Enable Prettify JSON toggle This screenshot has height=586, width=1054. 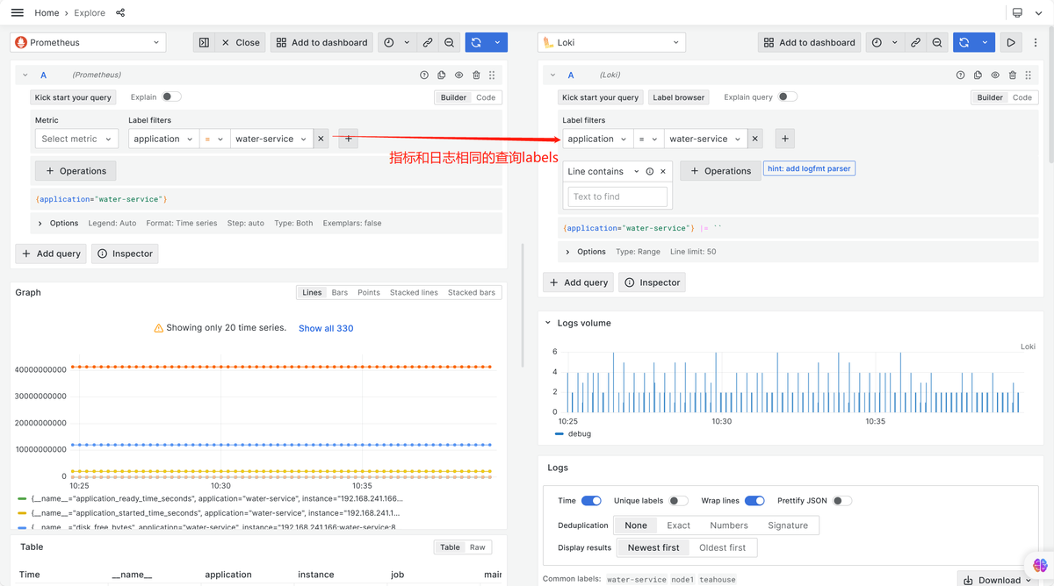[842, 501]
